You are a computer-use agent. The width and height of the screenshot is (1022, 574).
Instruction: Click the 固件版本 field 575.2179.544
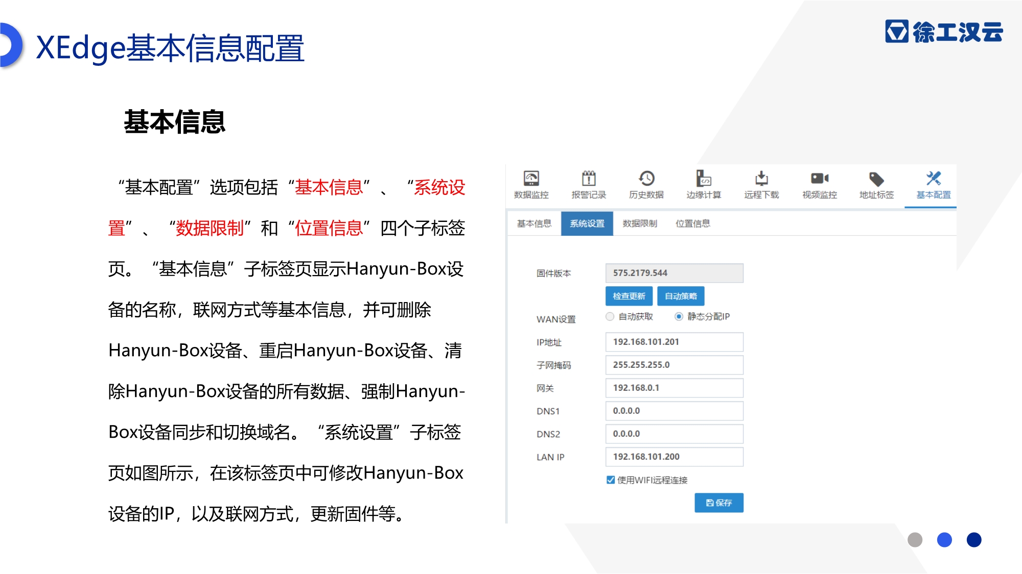[x=675, y=273]
